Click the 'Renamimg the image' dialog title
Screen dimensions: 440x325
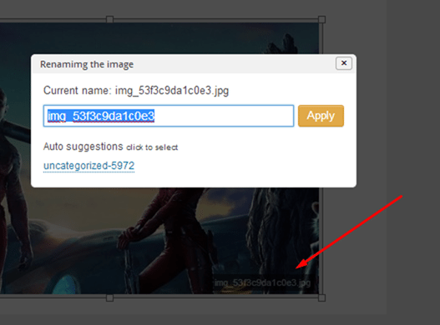(87, 64)
